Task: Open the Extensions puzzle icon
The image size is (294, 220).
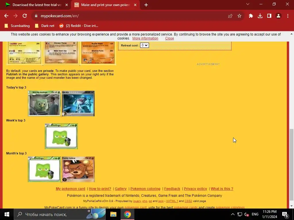Action: coord(251,16)
